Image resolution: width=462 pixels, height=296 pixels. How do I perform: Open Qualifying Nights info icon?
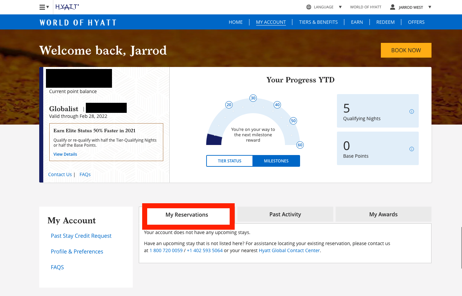point(412,112)
